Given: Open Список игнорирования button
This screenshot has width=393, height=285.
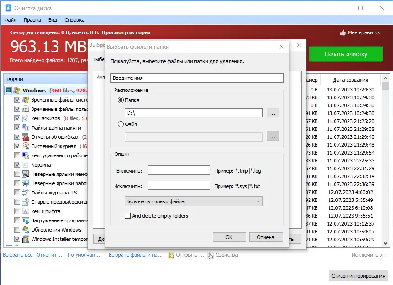Looking at the screenshot, I should [358, 276].
